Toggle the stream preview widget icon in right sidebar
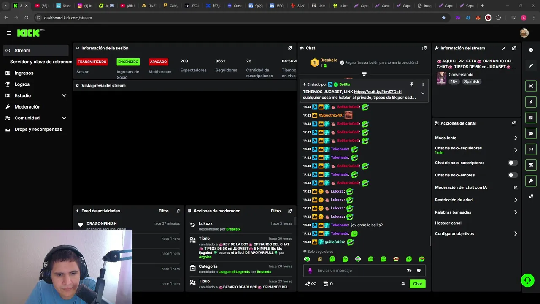The height and width of the screenshot is (304, 540). pos(531,86)
